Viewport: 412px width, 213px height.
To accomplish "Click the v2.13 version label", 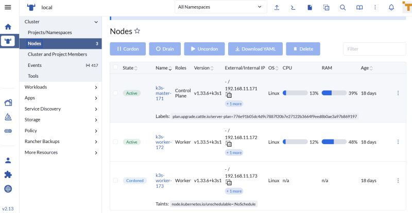I will (x=8, y=209).
